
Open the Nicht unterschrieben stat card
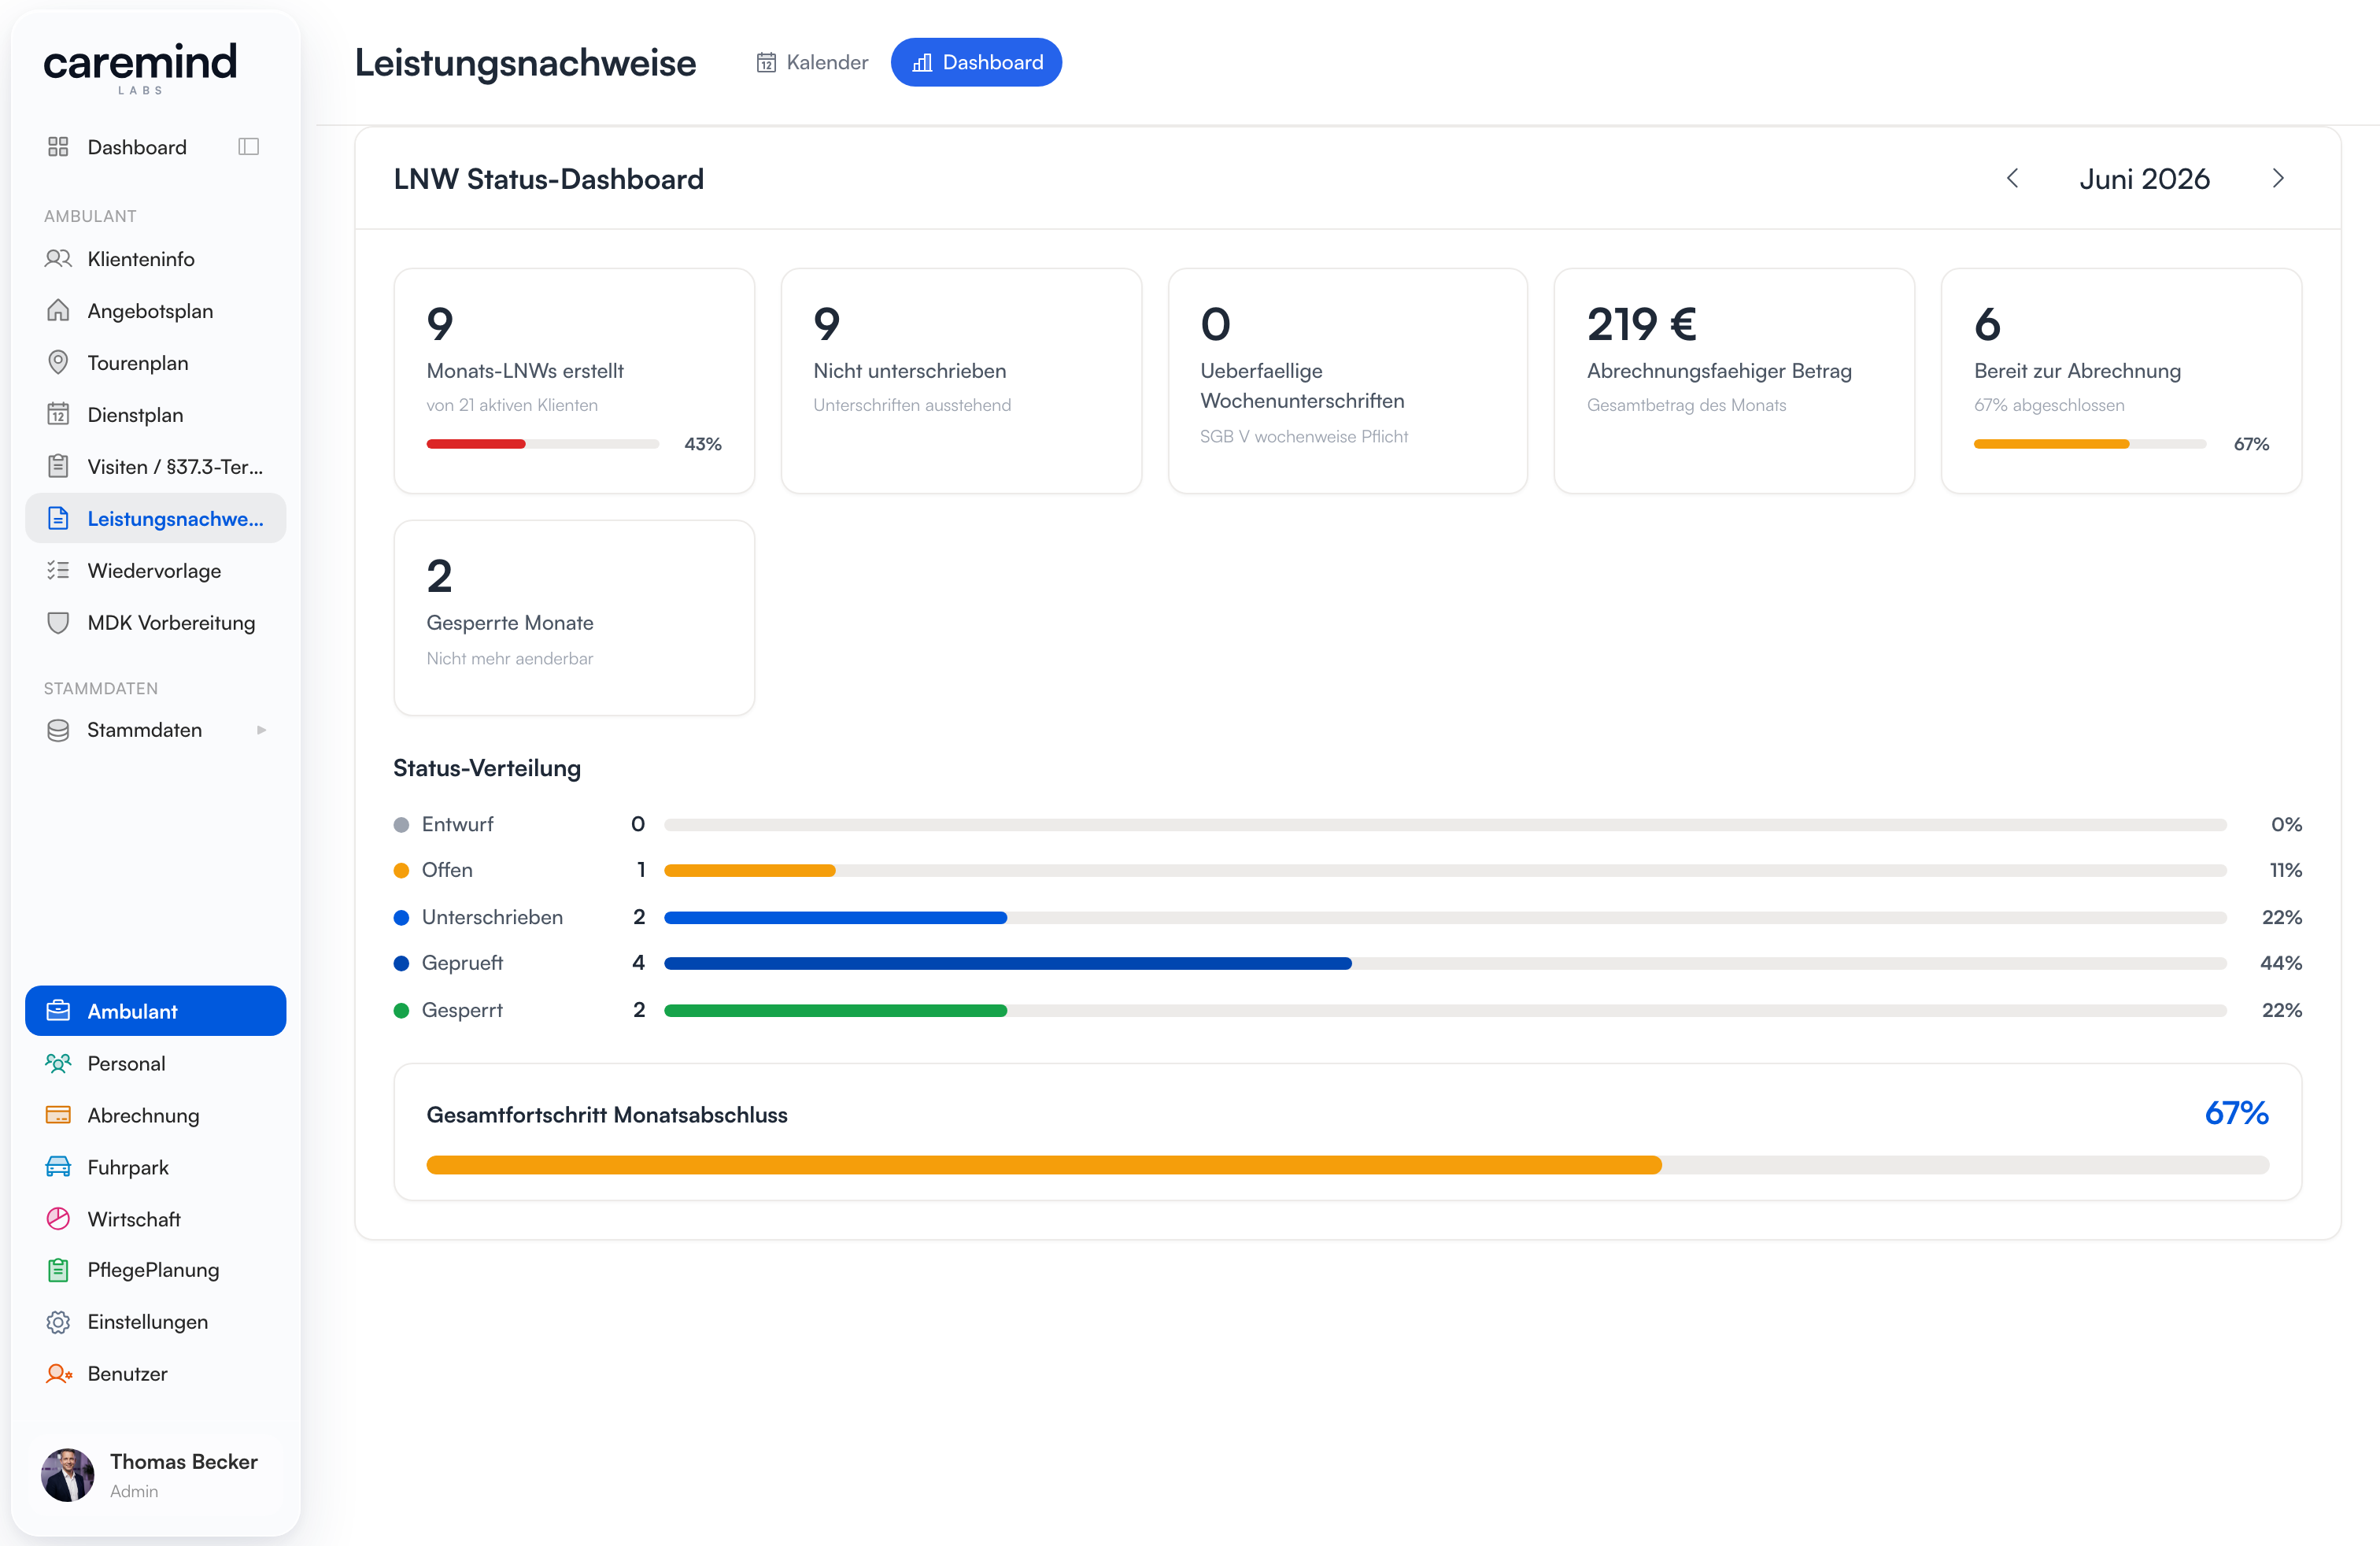click(961, 380)
